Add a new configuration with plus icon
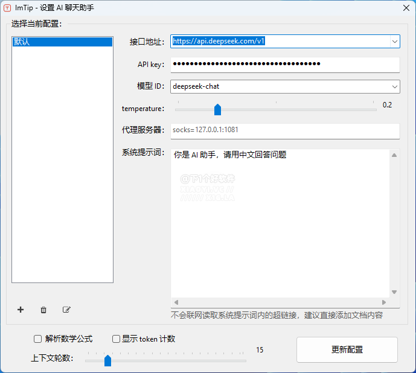This screenshot has height=373, width=416. tap(21, 310)
